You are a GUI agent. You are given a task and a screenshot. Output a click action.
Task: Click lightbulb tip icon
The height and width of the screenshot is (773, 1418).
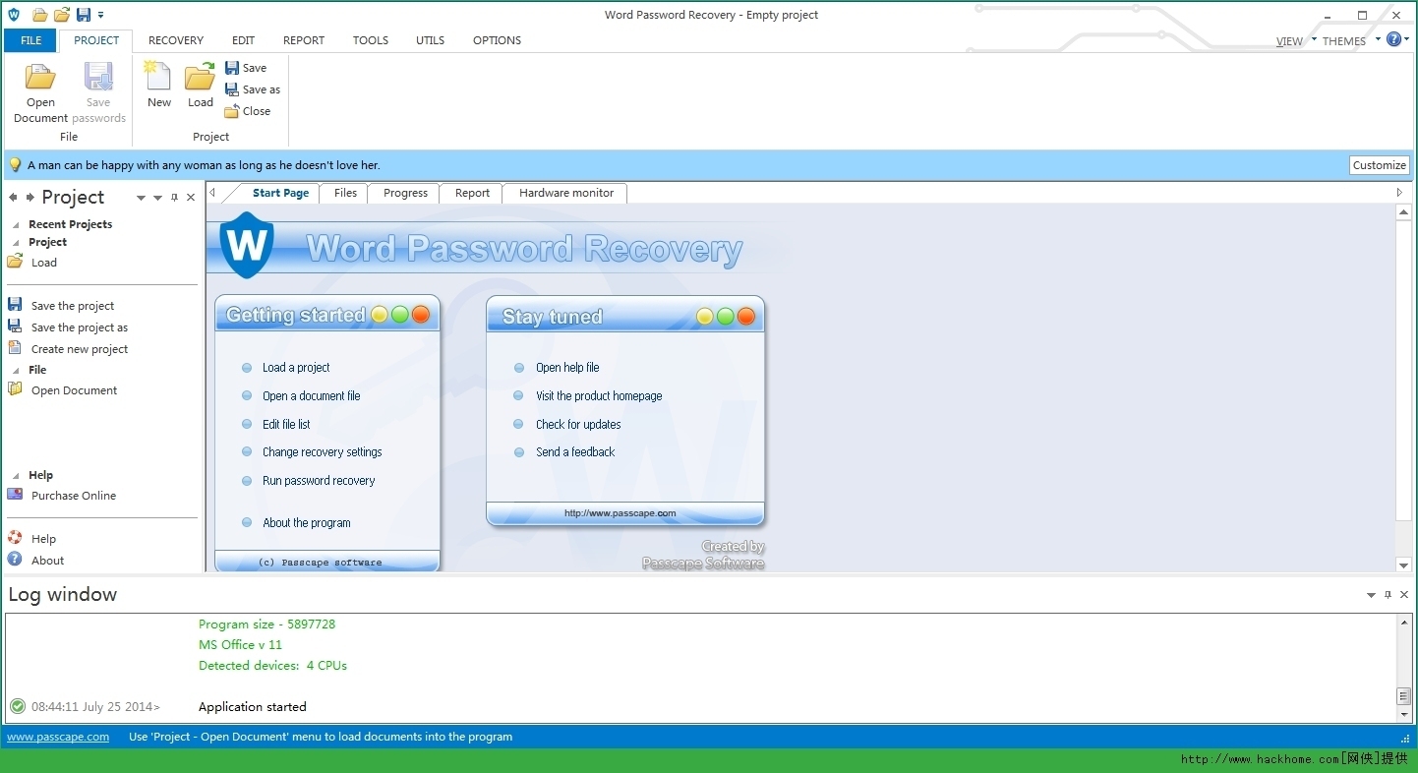point(15,165)
